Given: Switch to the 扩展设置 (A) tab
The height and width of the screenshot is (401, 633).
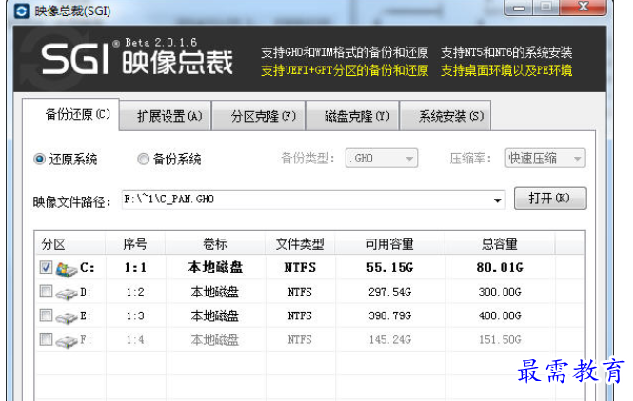Looking at the screenshot, I should [x=166, y=116].
